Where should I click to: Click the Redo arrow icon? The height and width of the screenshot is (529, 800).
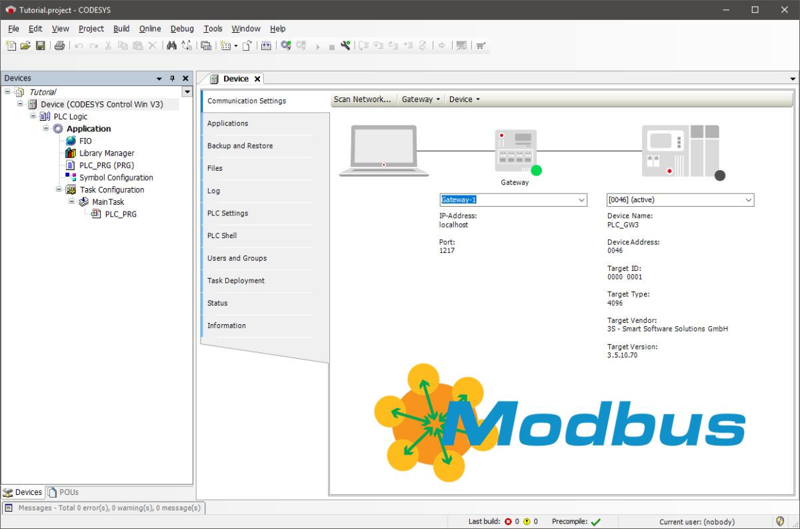click(x=93, y=45)
